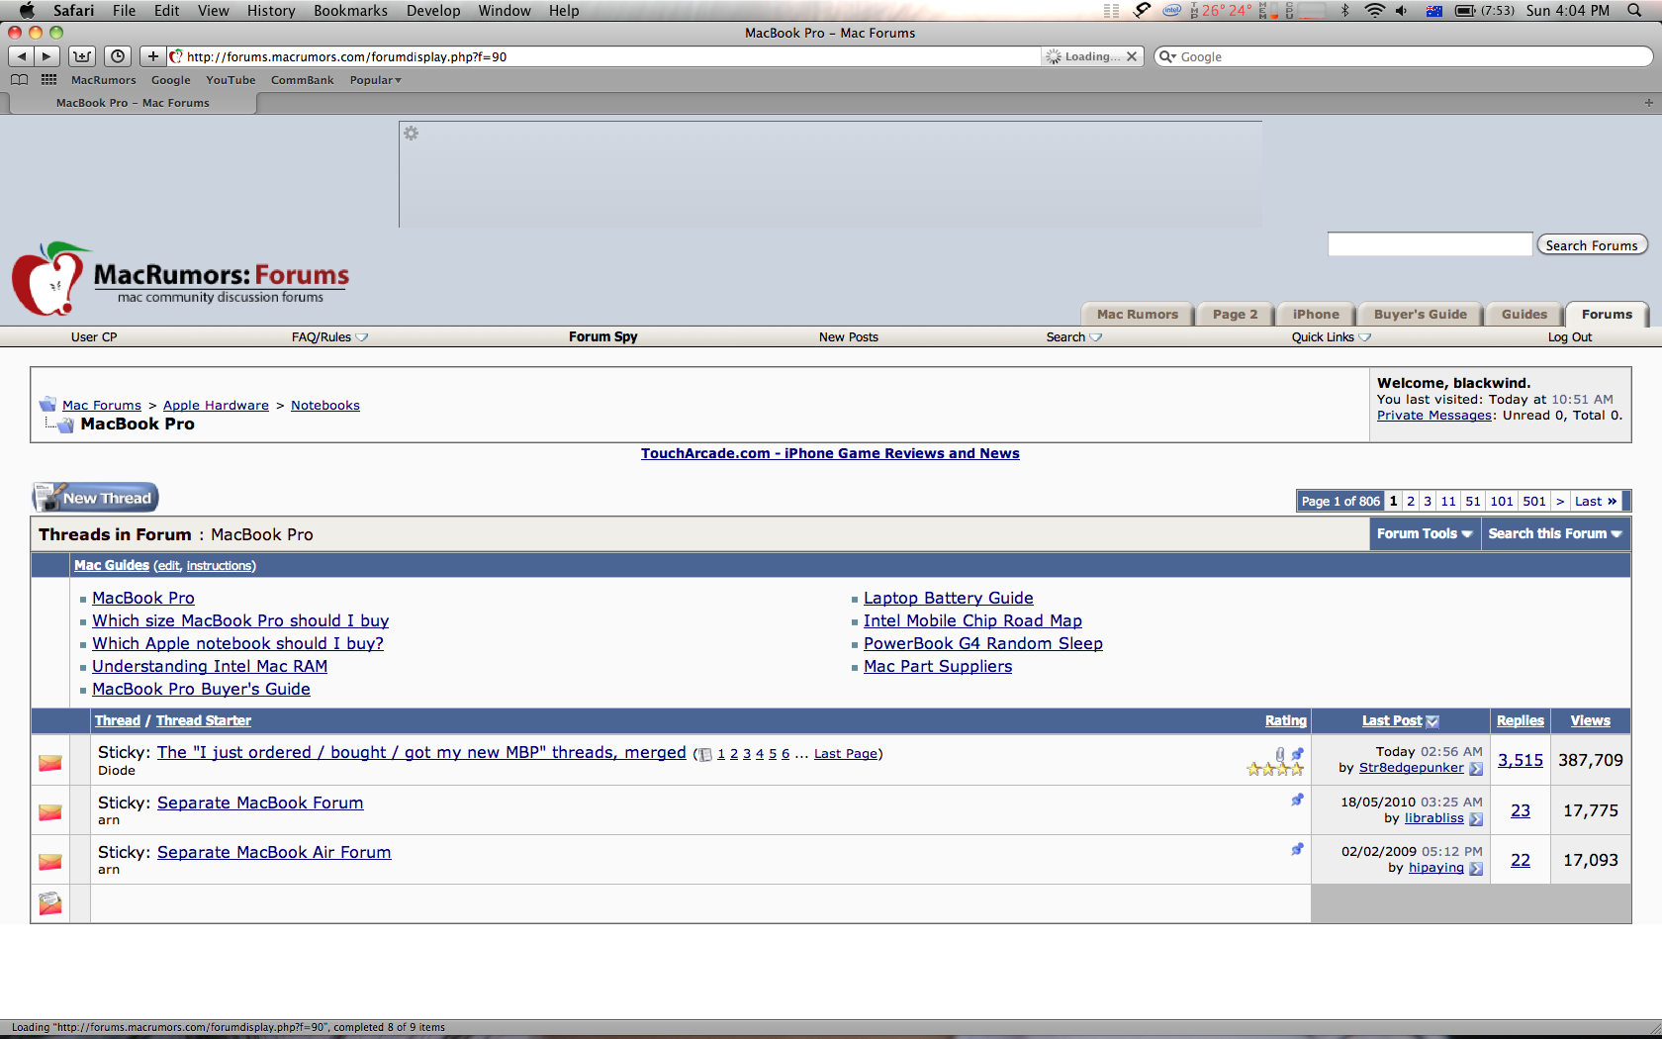The height and width of the screenshot is (1039, 1662).
Task: Click envelope icon of Separate MacBook Forum
Action: (50, 811)
